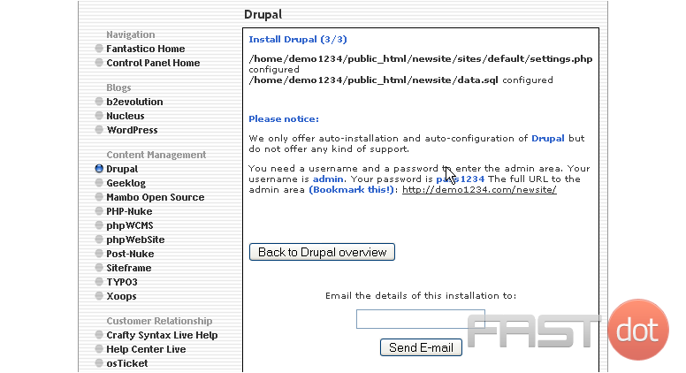The height and width of the screenshot is (373, 686).
Task: Click the gray bullet next to Fantastico Home
Action: pos(99,48)
